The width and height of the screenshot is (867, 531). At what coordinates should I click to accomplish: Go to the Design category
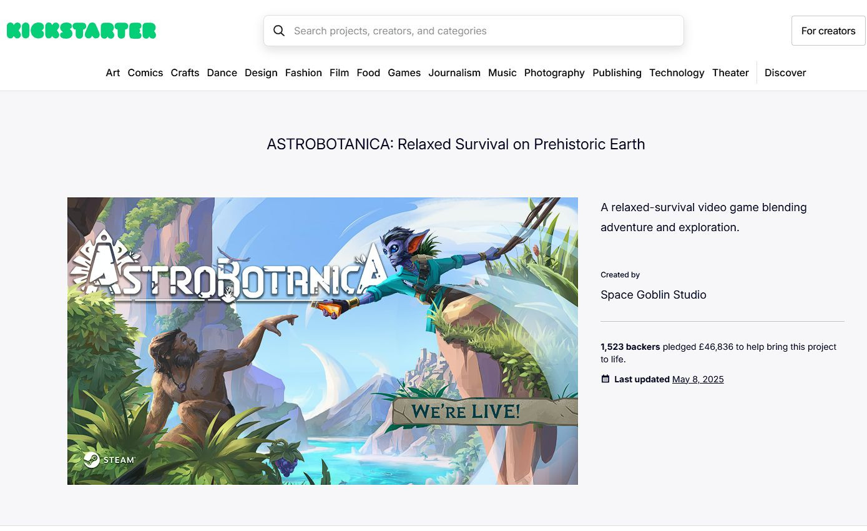click(x=261, y=72)
